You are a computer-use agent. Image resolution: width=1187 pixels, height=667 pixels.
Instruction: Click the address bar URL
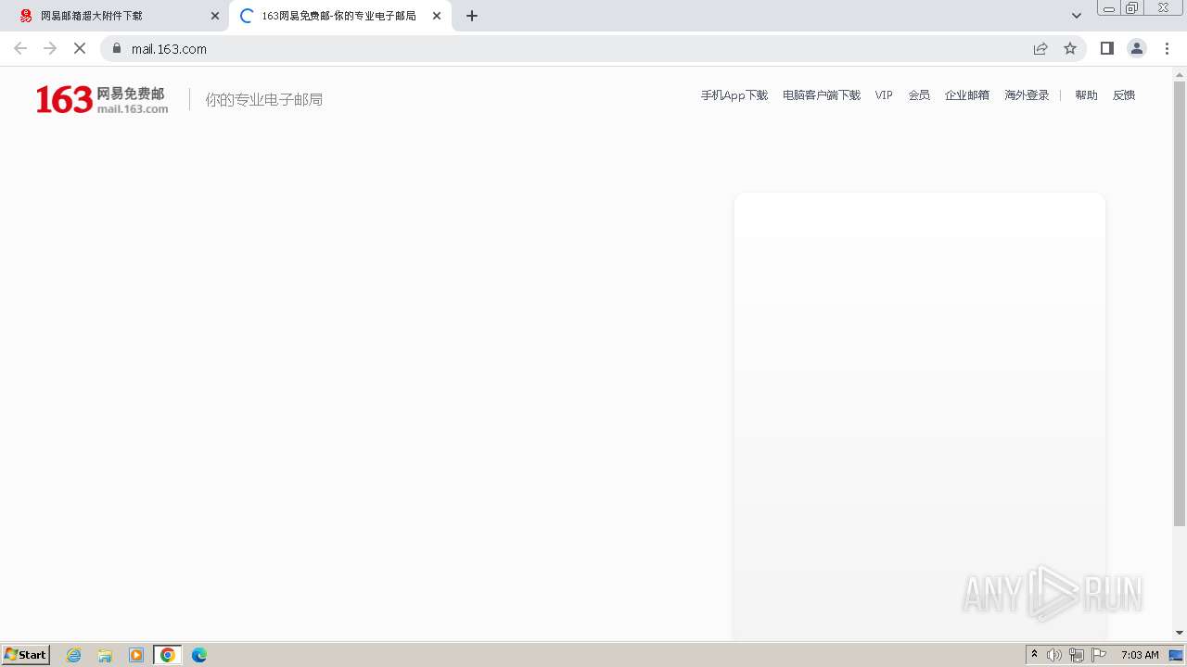169,49
